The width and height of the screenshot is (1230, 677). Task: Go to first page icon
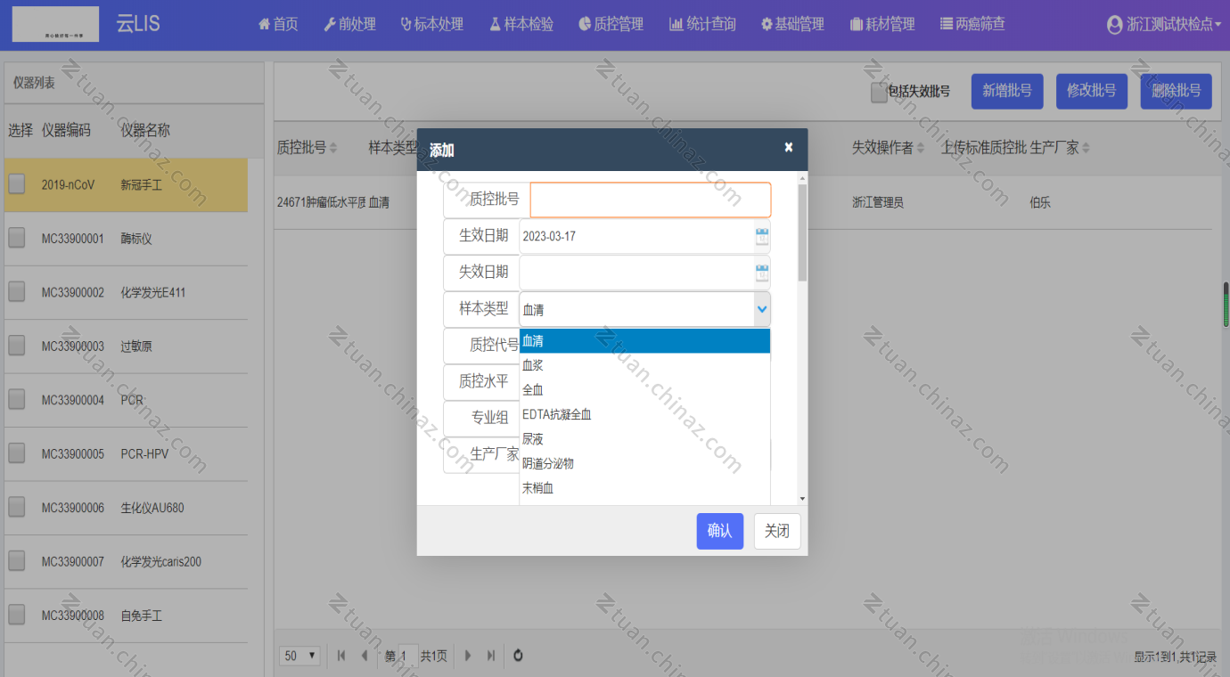click(341, 656)
